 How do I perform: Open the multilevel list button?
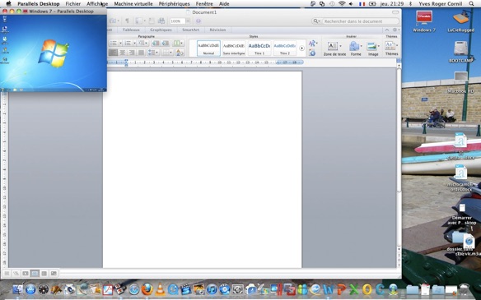143,44
